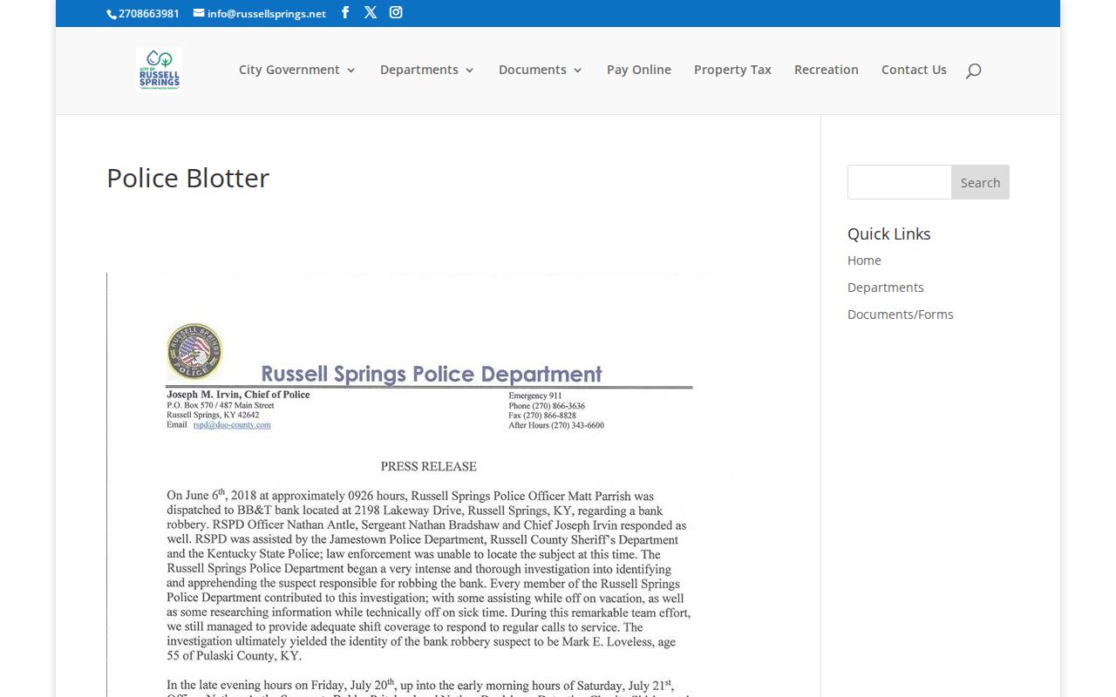Open the Recreation menu item
This screenshot has width=1116, height=697.
(x=827, y=70)
